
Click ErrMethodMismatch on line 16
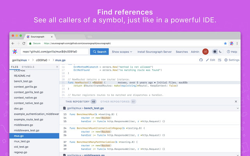(86, 67)
